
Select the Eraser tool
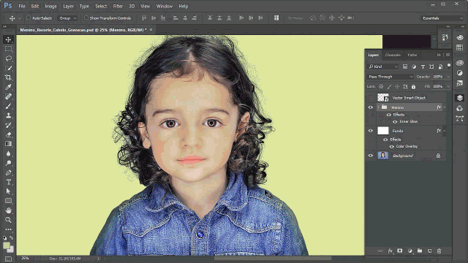point(8,134)
